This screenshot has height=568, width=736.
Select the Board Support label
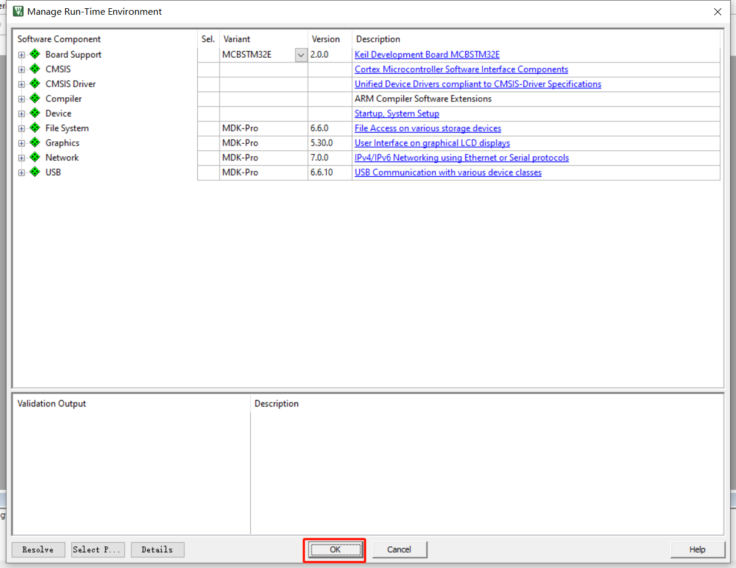pos(74,54)
